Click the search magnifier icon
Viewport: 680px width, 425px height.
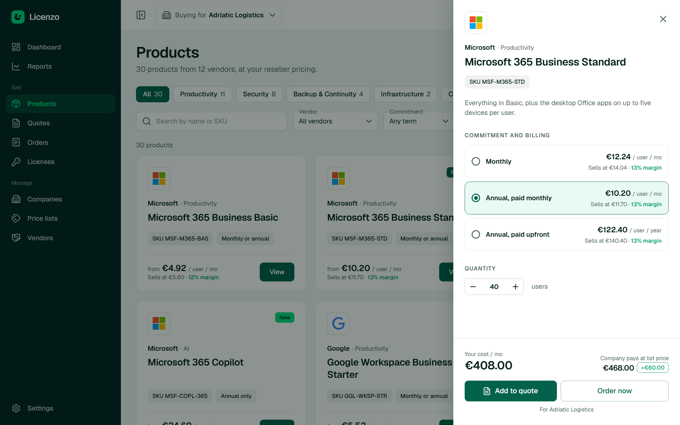click(147, 121)
